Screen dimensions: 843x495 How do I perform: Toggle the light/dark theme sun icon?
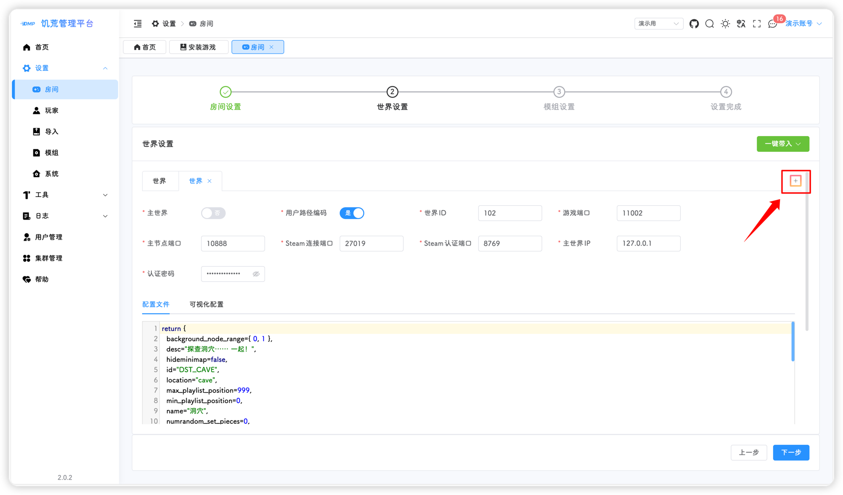[725, 24]
